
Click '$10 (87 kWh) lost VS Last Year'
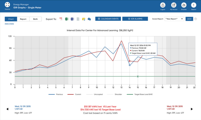(x=100, y=106)
